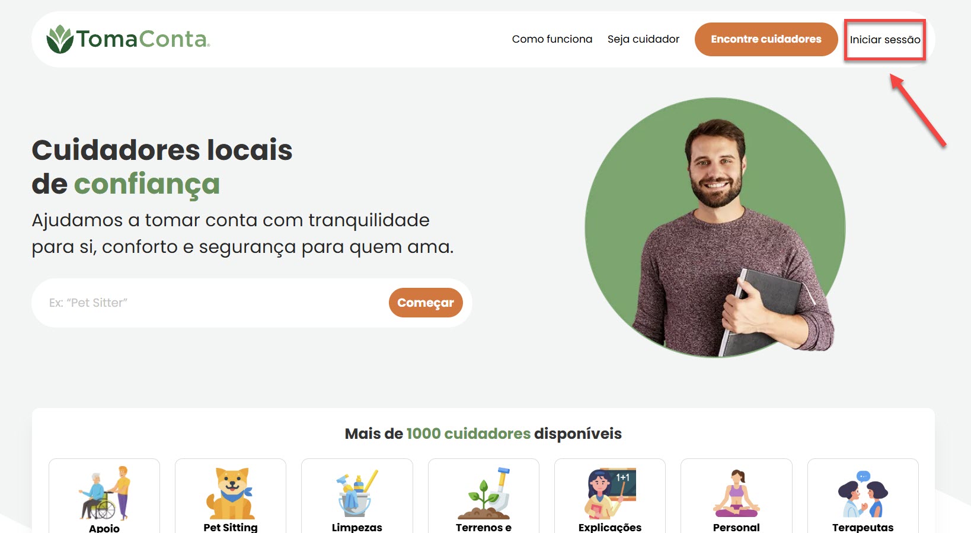Image resolution: width=971 pixels, height=533 pixels.
Task: Open the Limpezas cleaning bucket icon
Action: pos(357,493)
